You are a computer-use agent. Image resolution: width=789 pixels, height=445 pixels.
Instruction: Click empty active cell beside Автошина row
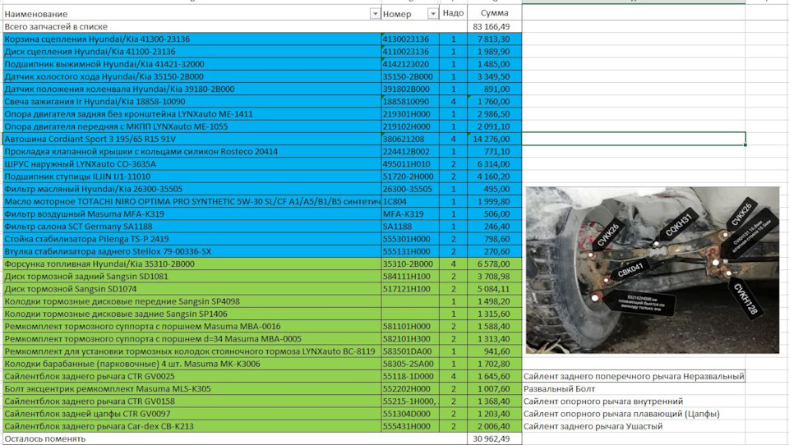(x=634, y=139)
